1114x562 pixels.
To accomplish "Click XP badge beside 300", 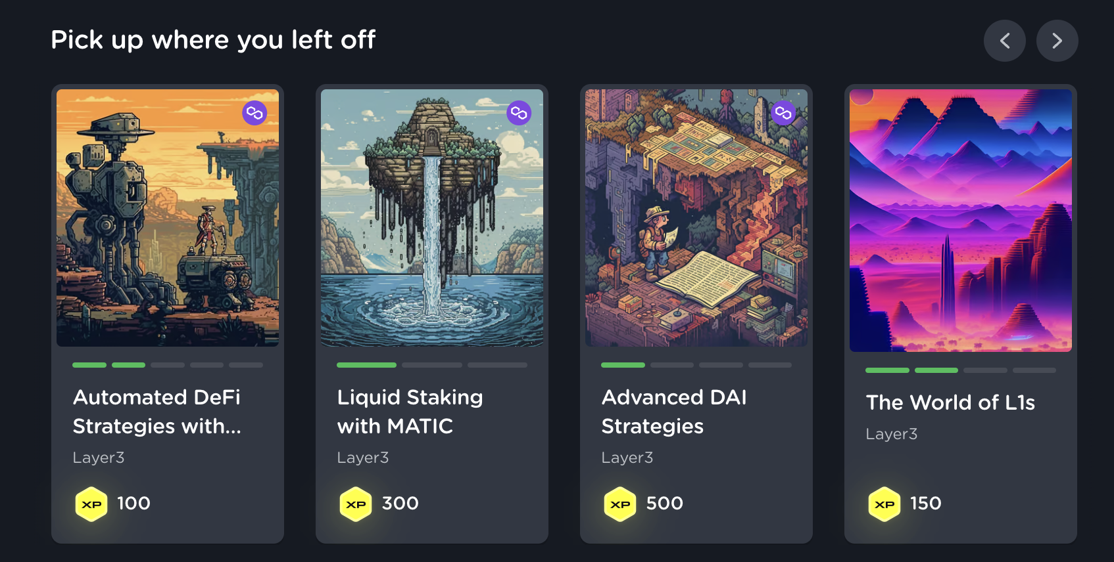I will 356,504.
